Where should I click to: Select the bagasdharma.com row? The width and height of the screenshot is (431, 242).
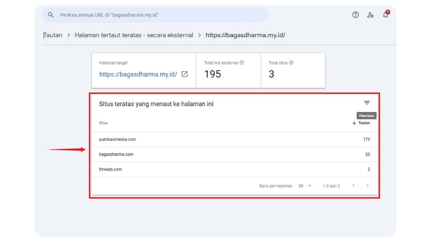pos(235,154)
